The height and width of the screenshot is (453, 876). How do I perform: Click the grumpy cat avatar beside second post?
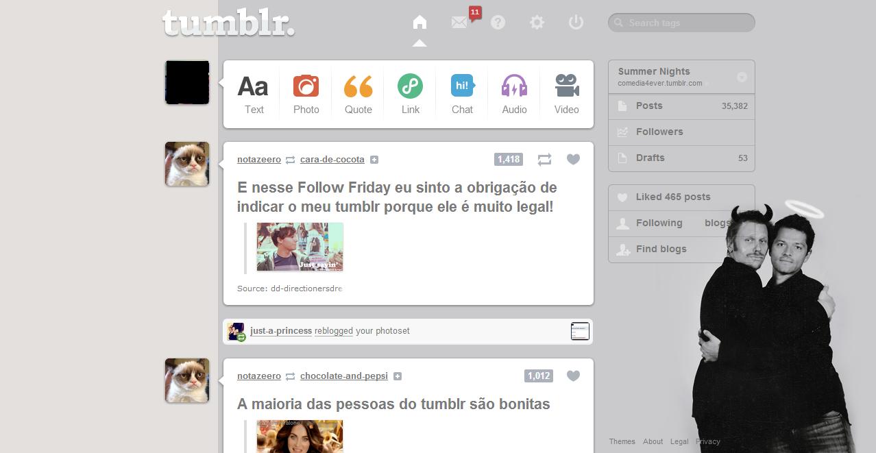coord(187,380)
